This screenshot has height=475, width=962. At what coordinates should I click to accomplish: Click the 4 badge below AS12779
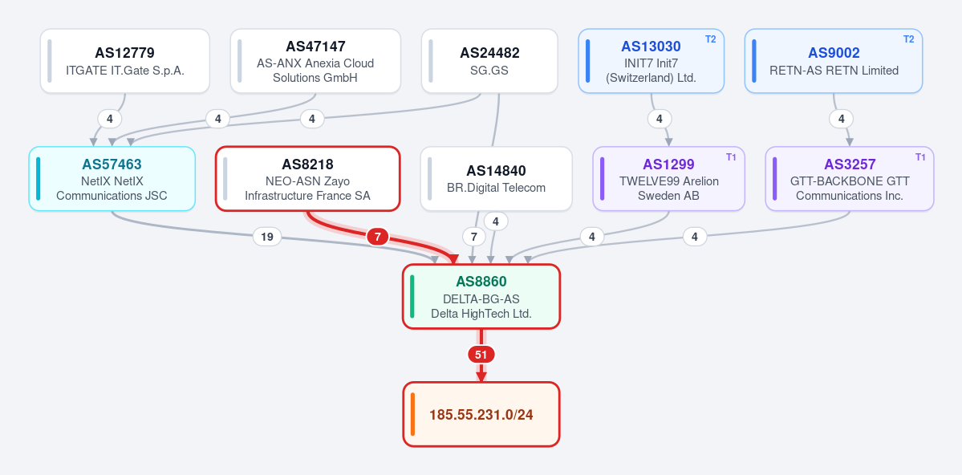click(110, 119)
